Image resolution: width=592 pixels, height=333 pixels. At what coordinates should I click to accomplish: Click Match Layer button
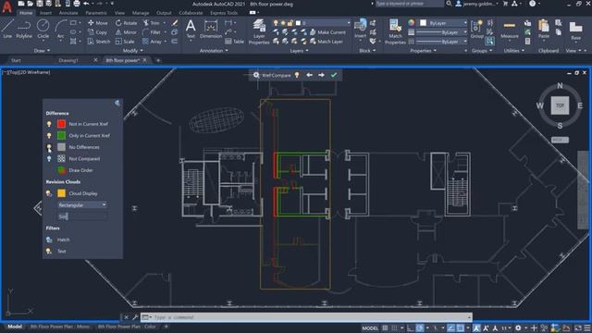click(327, 42)
